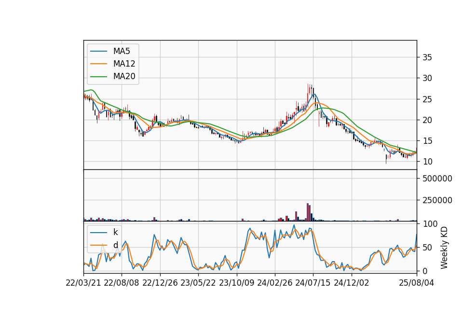Click the tallest volume bar
463x333 pixels.
pos(307,212)
